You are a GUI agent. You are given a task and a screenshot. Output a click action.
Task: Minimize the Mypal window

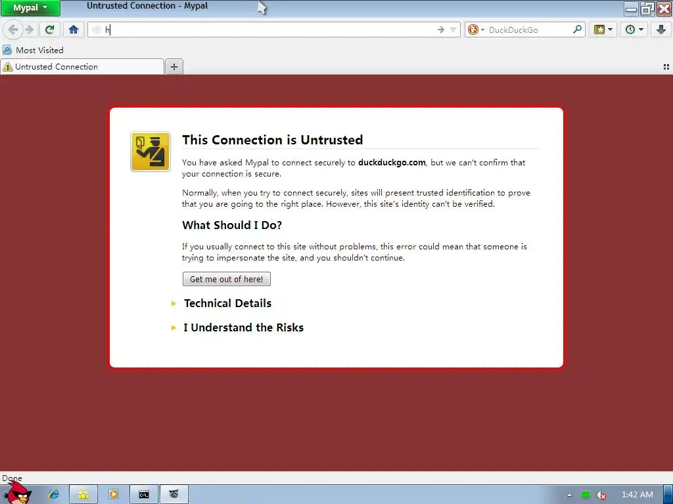[x=631, y=9]
